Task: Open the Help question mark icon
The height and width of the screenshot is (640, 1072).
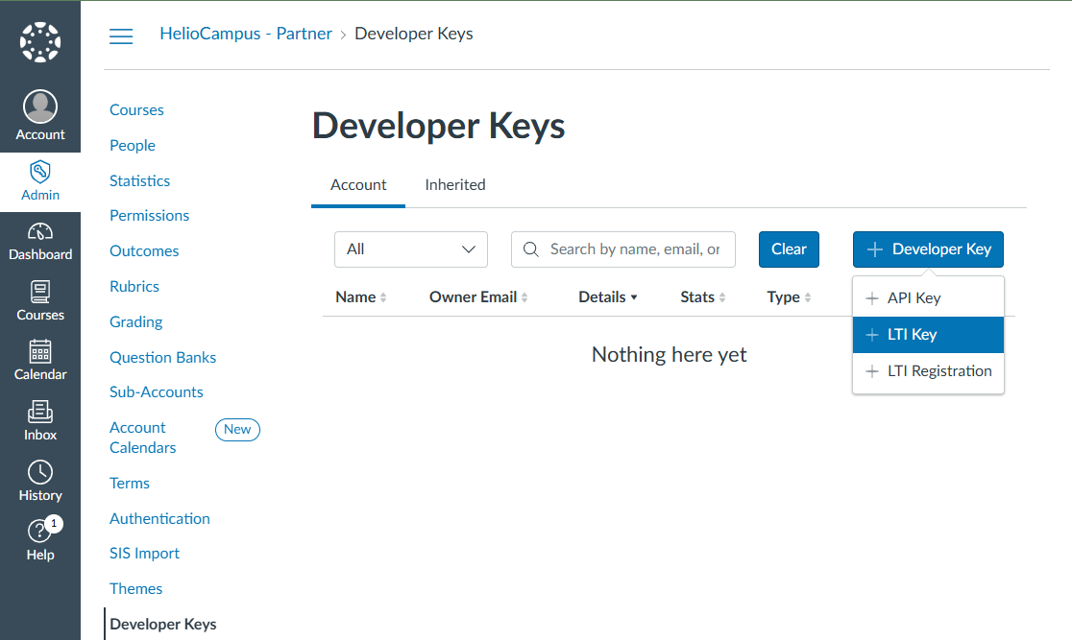Action: (x=40, y=533)
